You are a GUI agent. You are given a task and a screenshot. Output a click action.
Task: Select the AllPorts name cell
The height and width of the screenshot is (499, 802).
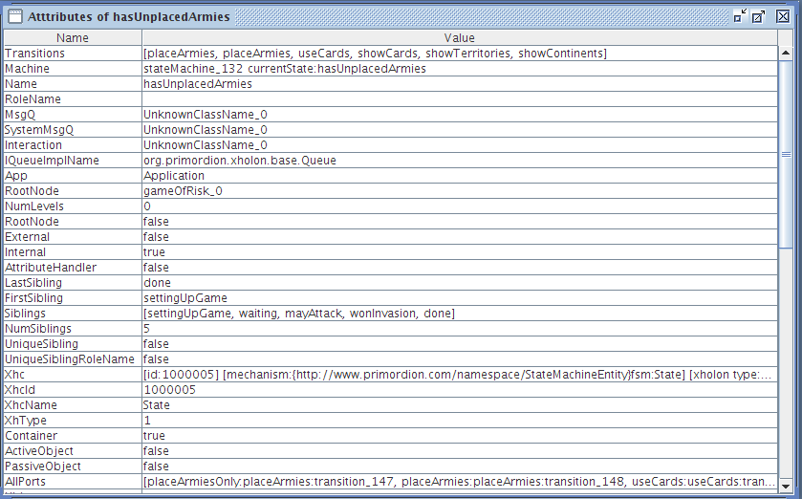coord(73,482)
